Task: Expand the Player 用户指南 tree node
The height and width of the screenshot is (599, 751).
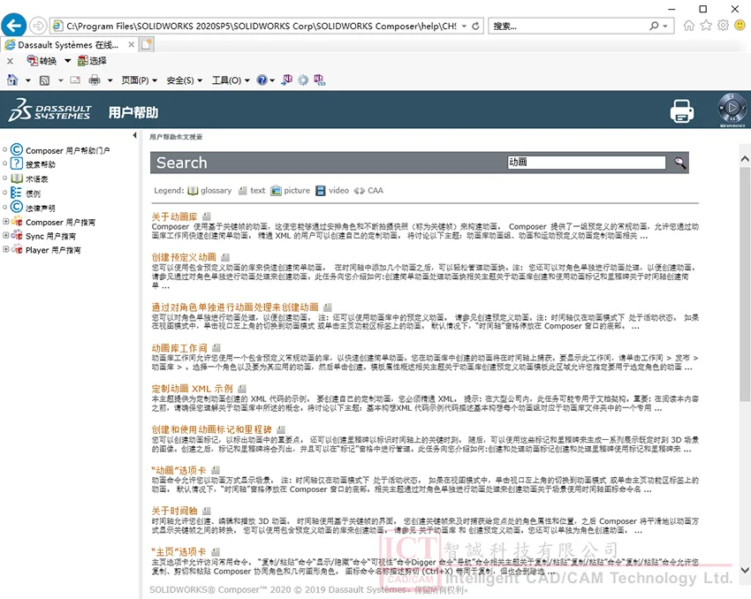Action: coord(6,249)
